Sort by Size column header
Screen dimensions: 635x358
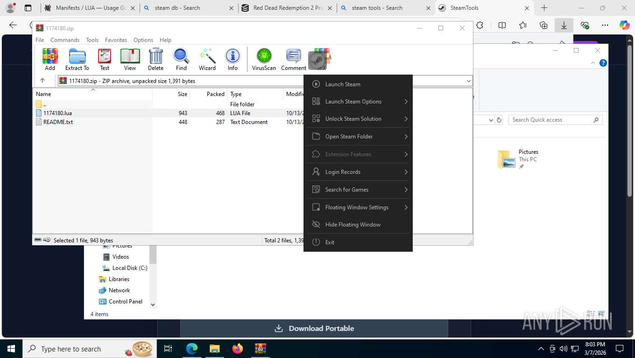tap(171, 94)
